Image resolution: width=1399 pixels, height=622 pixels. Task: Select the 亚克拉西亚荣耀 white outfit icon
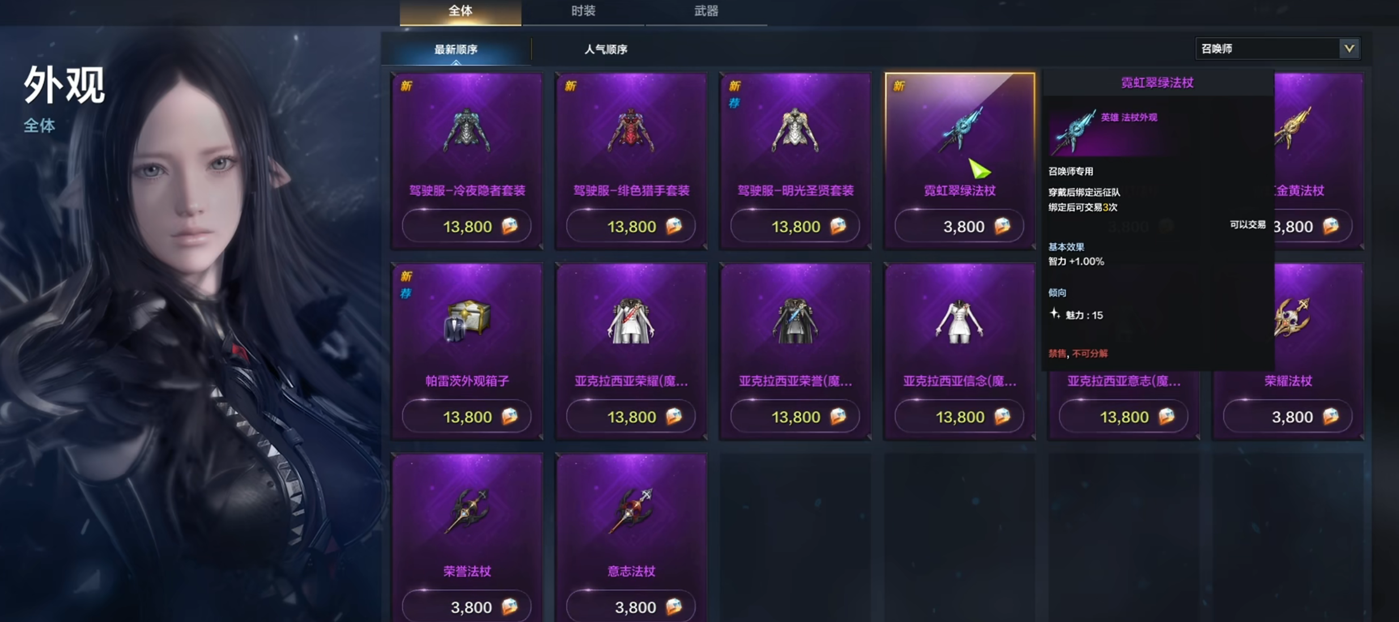coord(631,321)
